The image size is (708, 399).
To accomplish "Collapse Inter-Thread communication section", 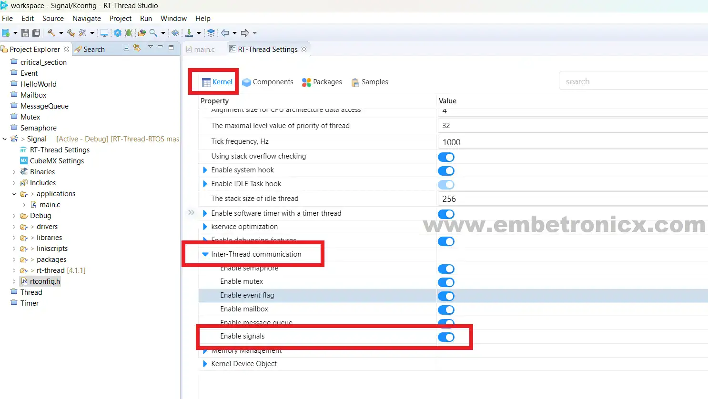I will [205, 254].
